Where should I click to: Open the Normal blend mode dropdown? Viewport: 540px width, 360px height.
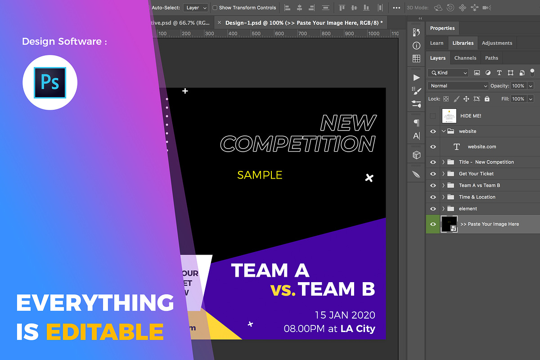coord(458,85)
